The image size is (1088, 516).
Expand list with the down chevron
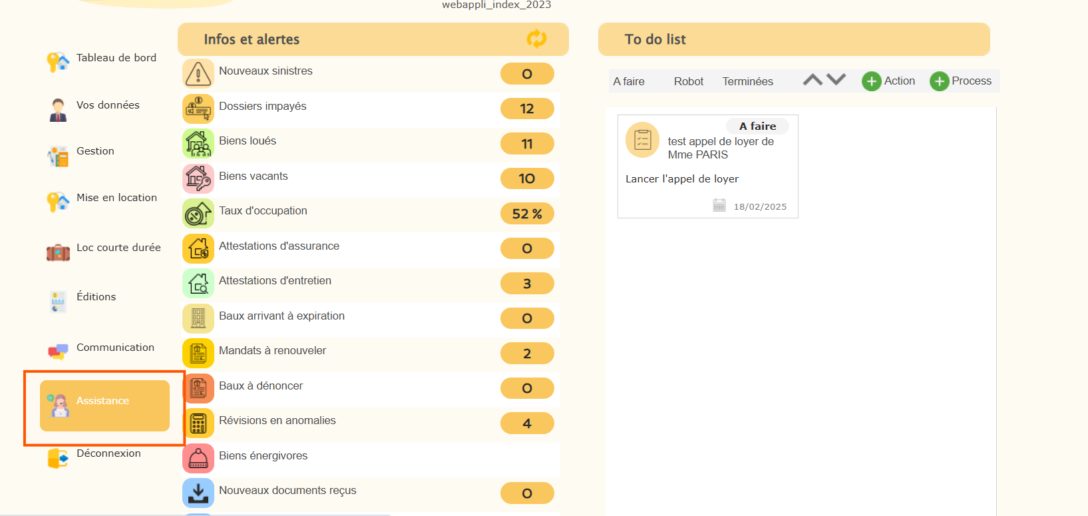pos(836,80)
